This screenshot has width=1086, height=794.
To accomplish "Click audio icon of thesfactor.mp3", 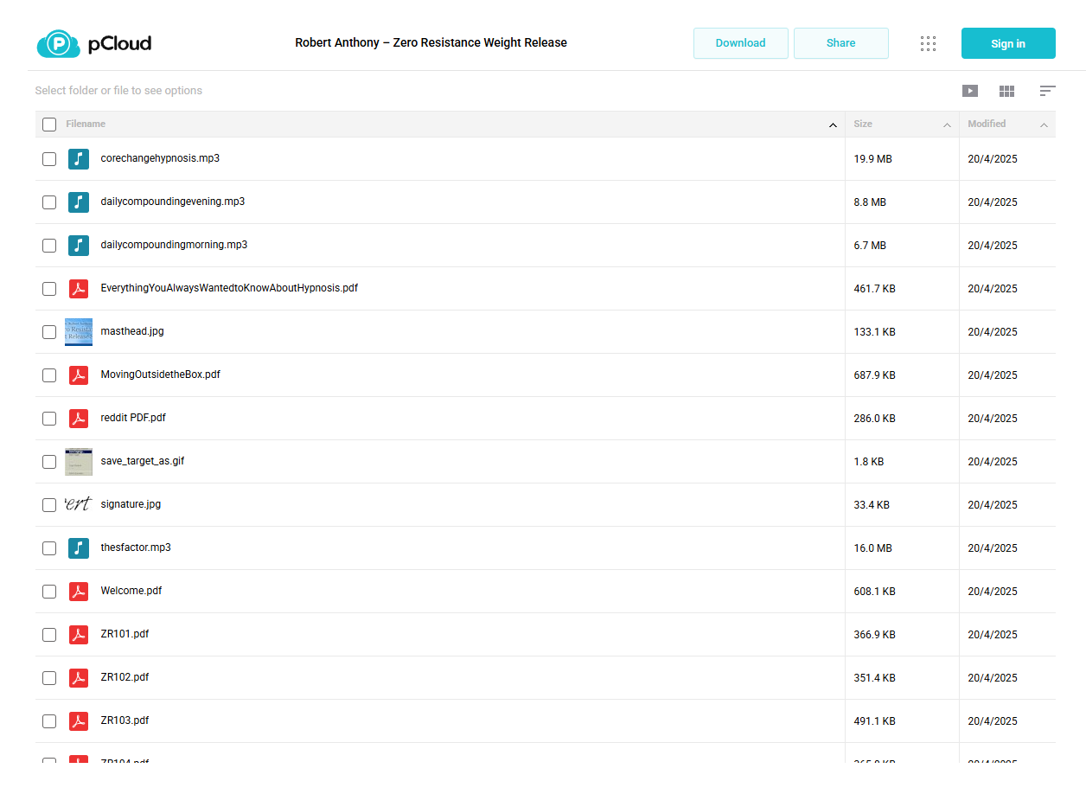I will point(79,548).
